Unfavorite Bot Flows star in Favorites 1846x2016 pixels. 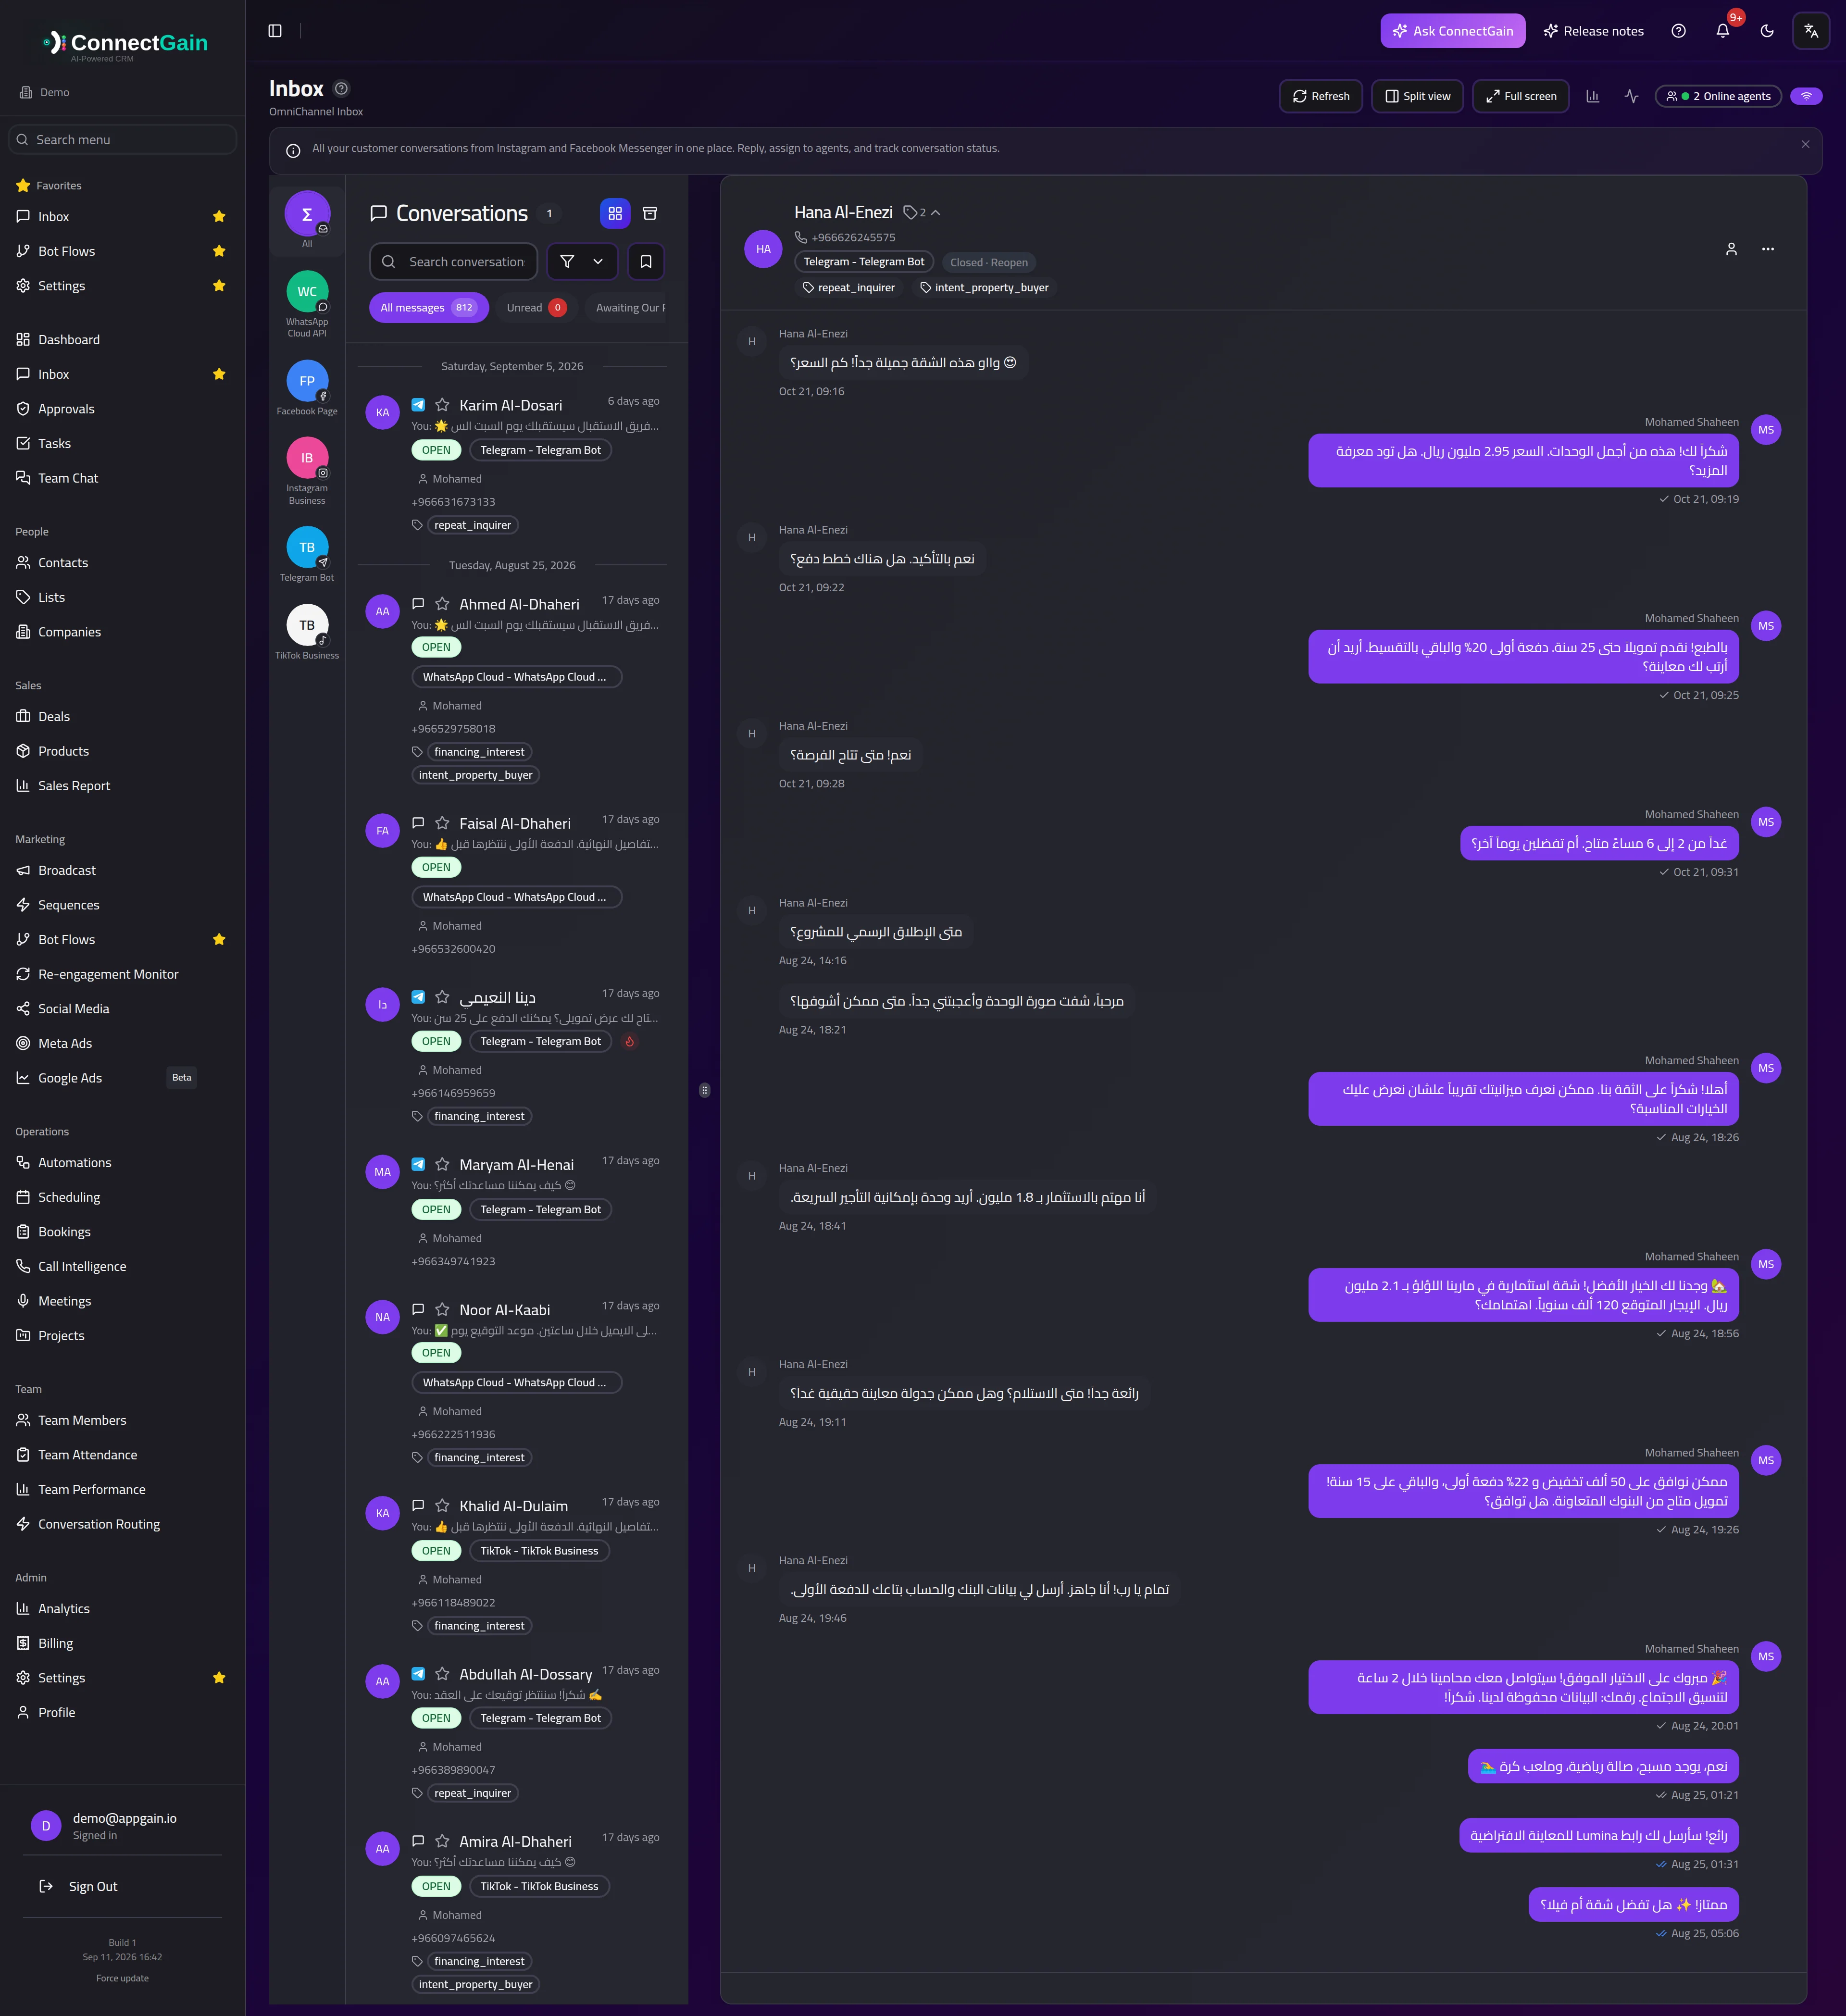pos(219,251)
